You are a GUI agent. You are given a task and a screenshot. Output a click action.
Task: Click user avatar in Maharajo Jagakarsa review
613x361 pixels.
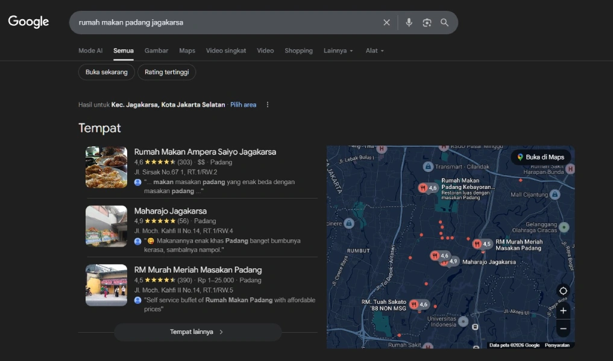pyautogui.click(x=137, y=241)
